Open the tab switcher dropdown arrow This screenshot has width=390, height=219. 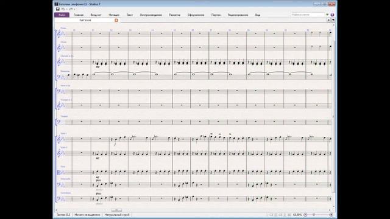(333, 20)
